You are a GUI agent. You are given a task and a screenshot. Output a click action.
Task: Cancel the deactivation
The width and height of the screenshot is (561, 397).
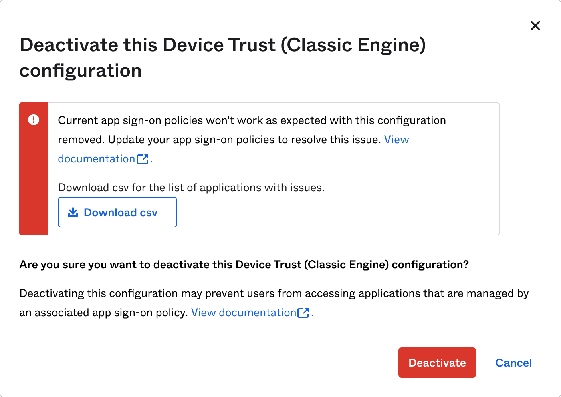pyautogui.click(x=513, y=363)
